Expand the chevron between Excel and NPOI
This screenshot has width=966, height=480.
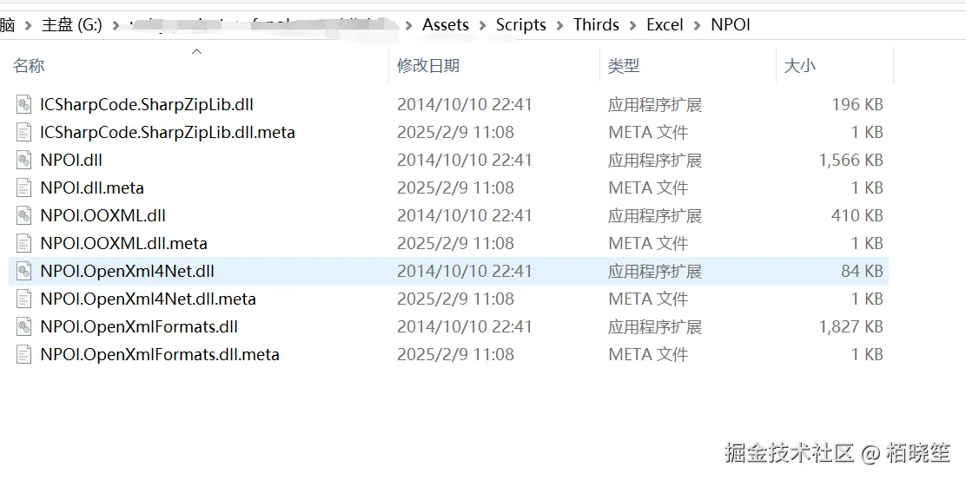point(698,25)
